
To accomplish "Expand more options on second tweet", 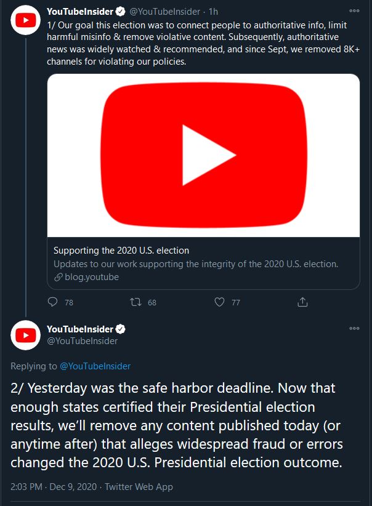I will click(354, 329).
